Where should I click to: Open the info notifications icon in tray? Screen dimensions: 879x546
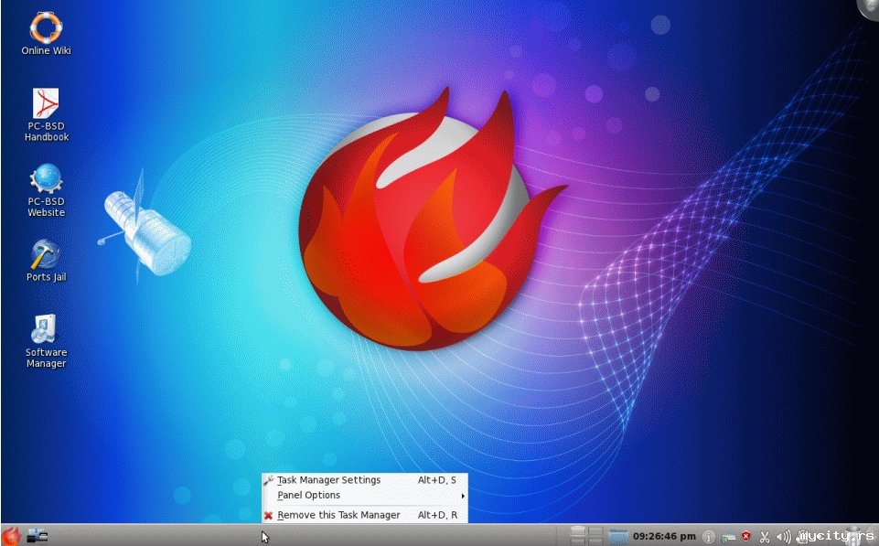click(x=709, y=537)
